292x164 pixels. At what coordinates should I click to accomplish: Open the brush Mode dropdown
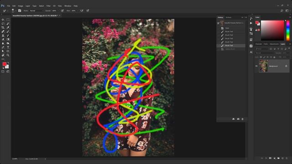click(36, 11)
